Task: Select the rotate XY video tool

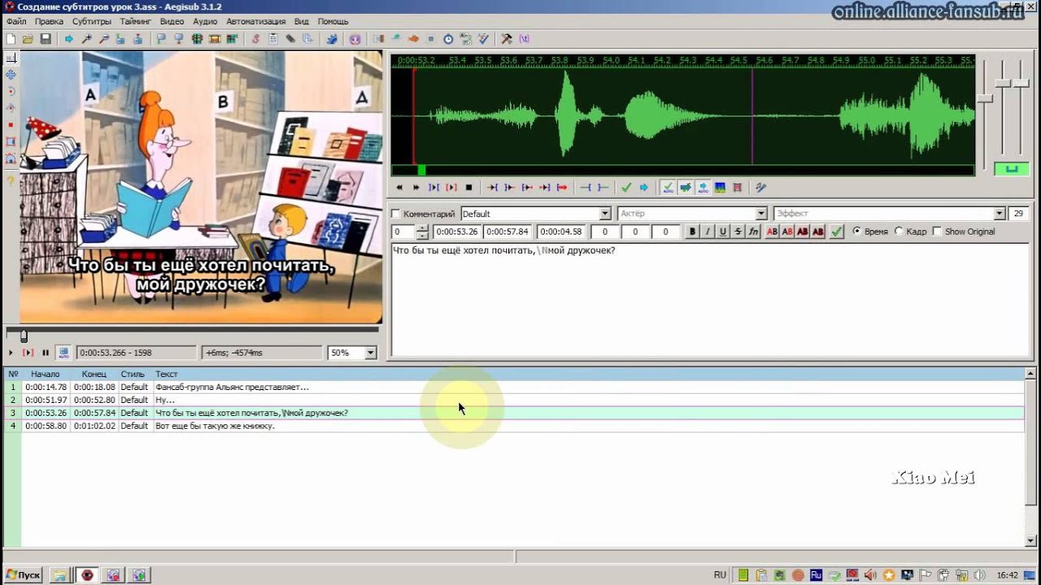Action: (11, 108)
